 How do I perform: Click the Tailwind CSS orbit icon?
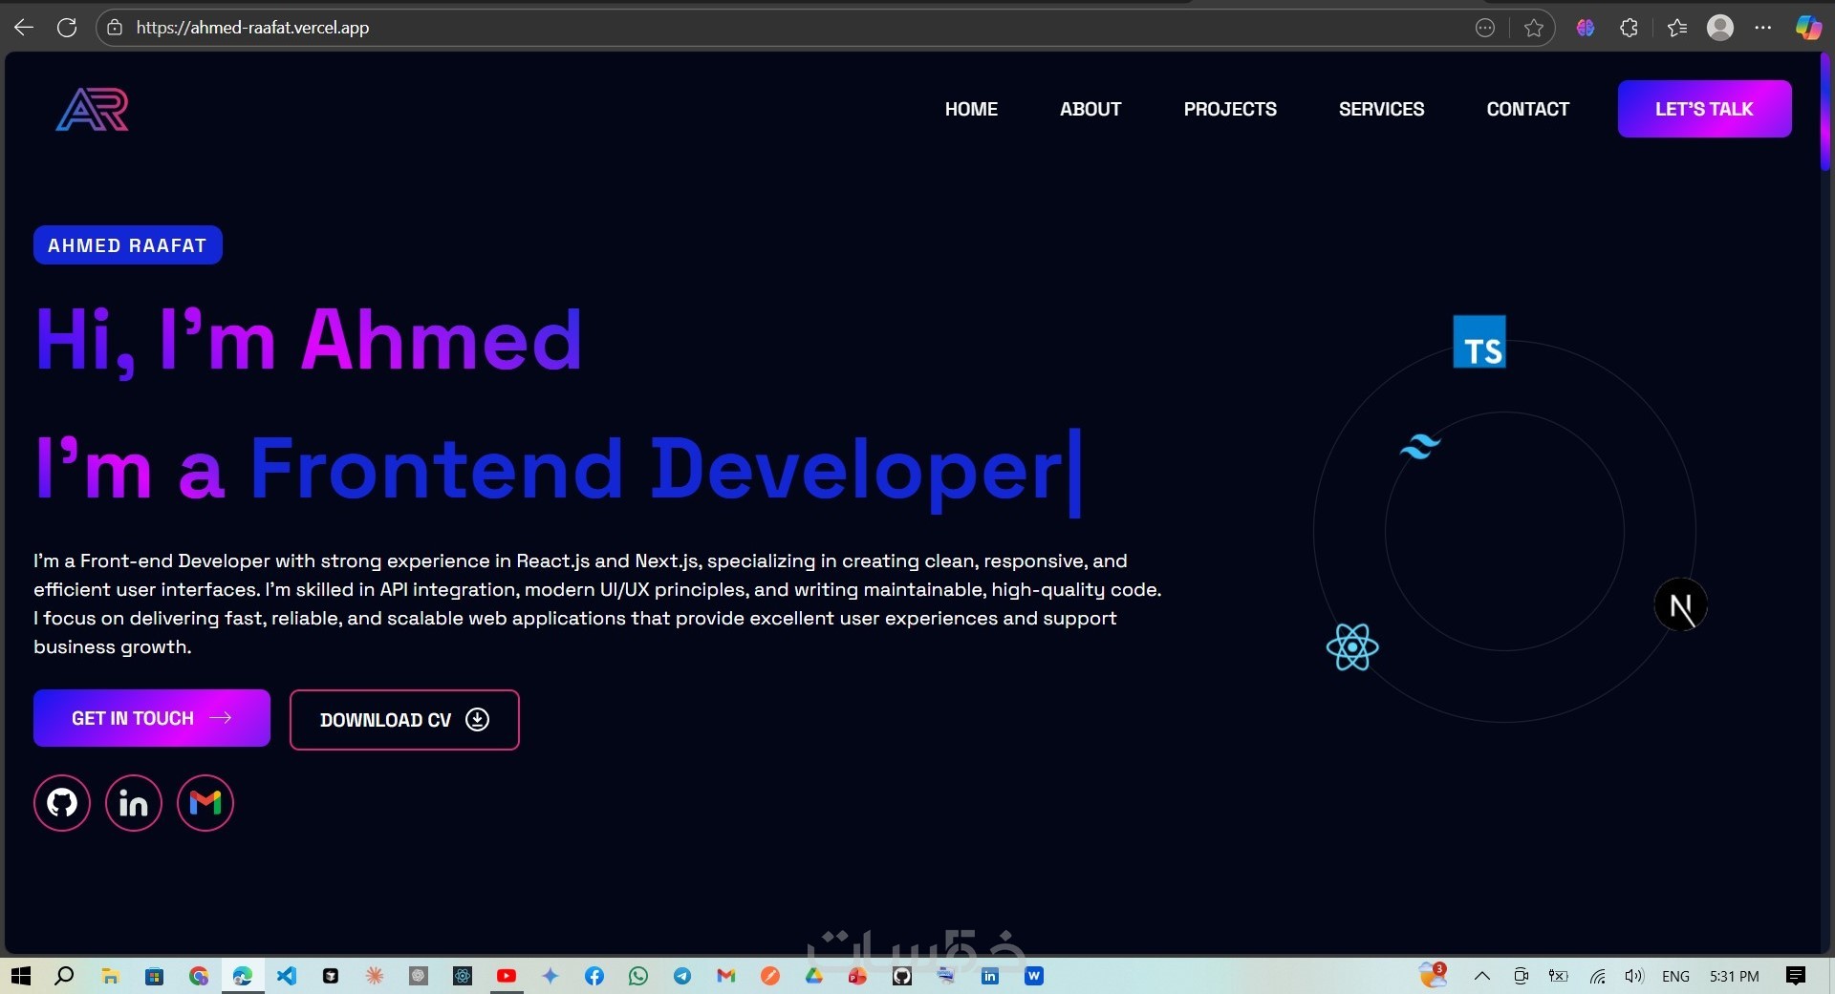[1420, 446]
